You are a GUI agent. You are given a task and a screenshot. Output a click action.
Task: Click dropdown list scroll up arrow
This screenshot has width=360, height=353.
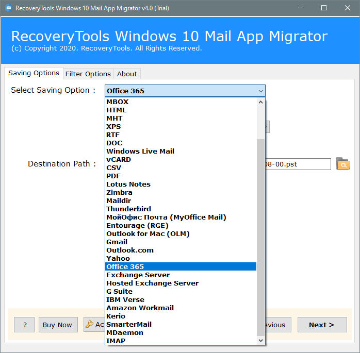[x=260, y=102]
